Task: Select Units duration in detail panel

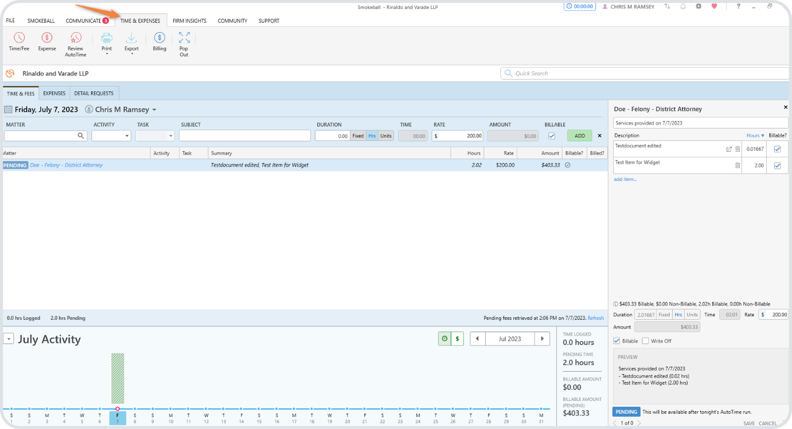Action: coord(692,315)
